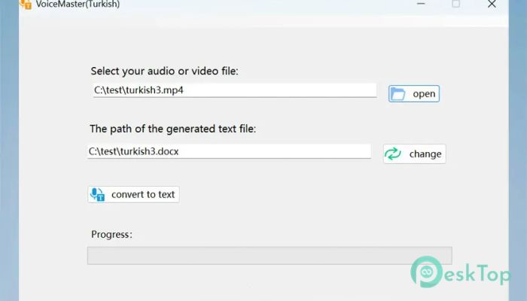This screenshot has width=527, height=301.
Task: Click the maximize window button
Action: point(455,4)
